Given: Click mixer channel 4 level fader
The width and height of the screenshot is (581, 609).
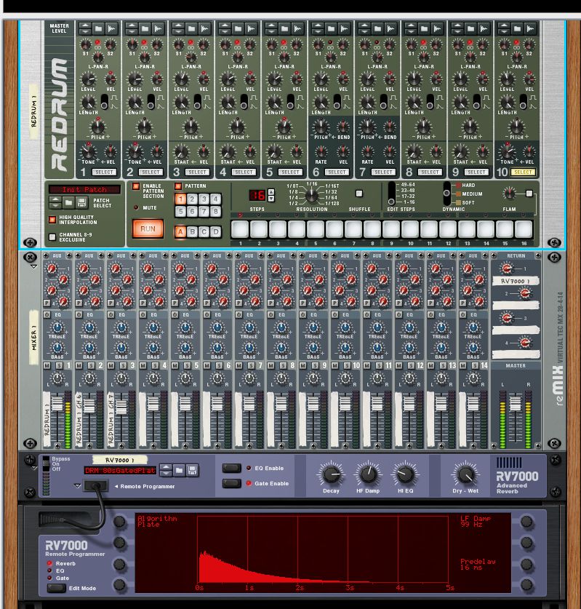Looking at the screenshot, I should (x=153, y=404).
